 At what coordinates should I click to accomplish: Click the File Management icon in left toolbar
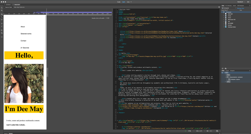click(1, 10)
